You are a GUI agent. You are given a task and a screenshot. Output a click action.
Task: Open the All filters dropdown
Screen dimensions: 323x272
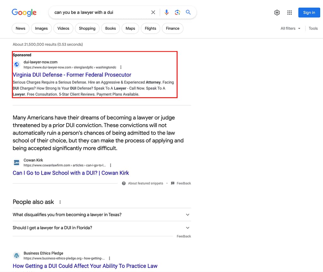point(290,28)
